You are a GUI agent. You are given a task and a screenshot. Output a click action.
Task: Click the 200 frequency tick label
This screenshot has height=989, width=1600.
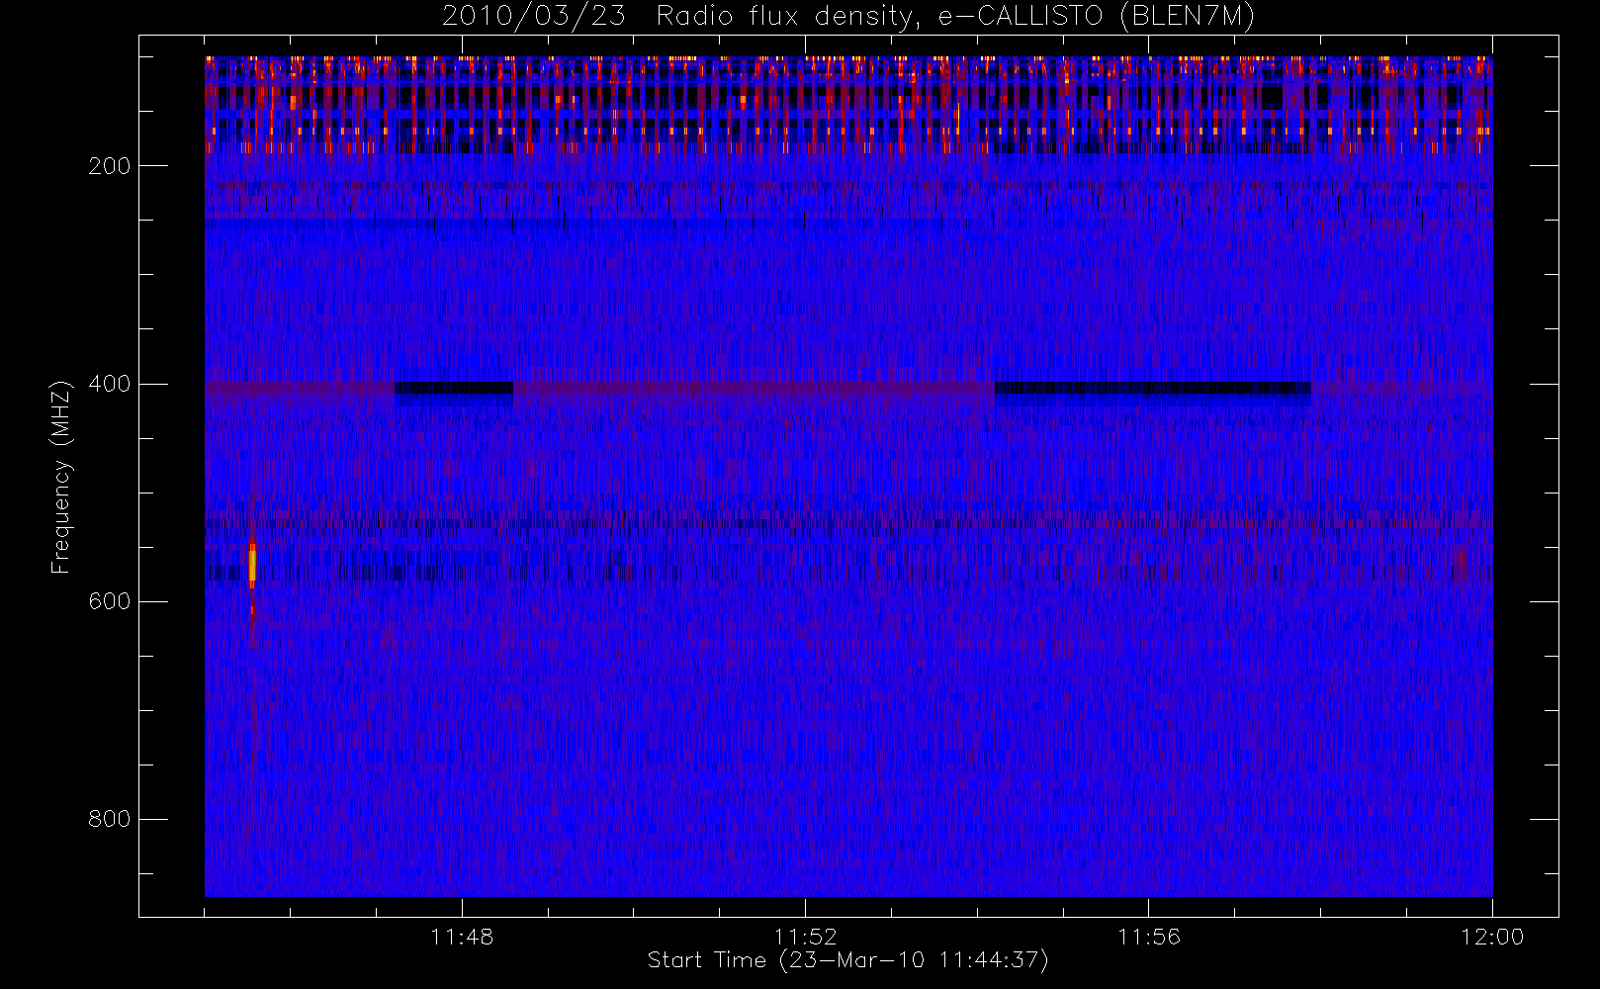110,166
